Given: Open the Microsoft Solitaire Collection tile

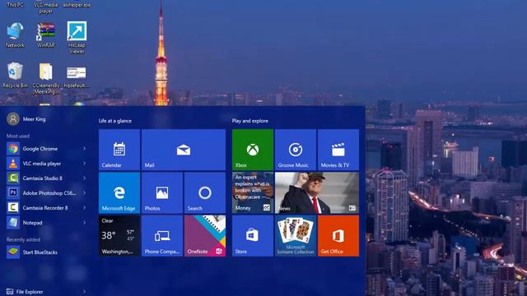Looking at the screenshot, I should [x=296, y=236].
